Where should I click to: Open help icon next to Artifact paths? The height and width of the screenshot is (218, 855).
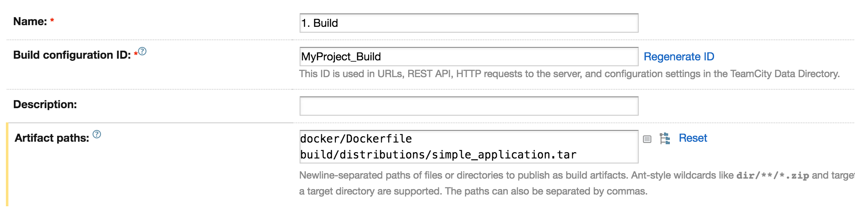pyautogui.click(x=97, y=134)
